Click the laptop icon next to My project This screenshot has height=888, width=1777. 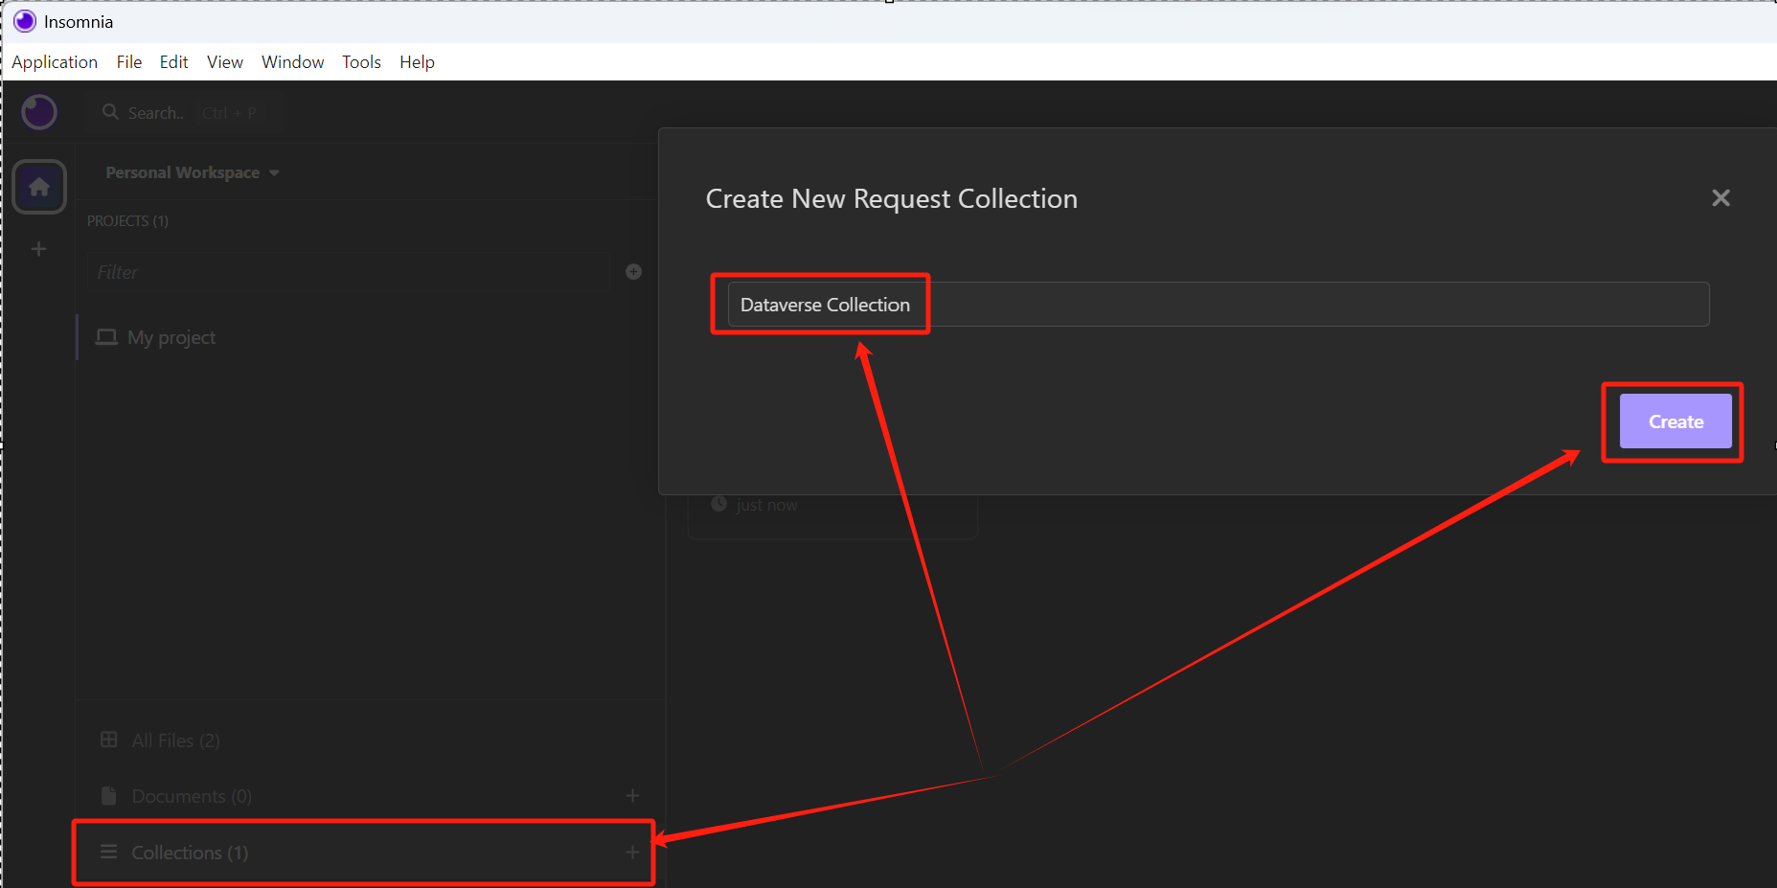coord(107,337)
